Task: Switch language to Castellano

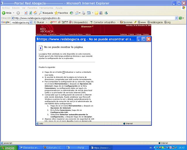Action: tap(124, 34)
